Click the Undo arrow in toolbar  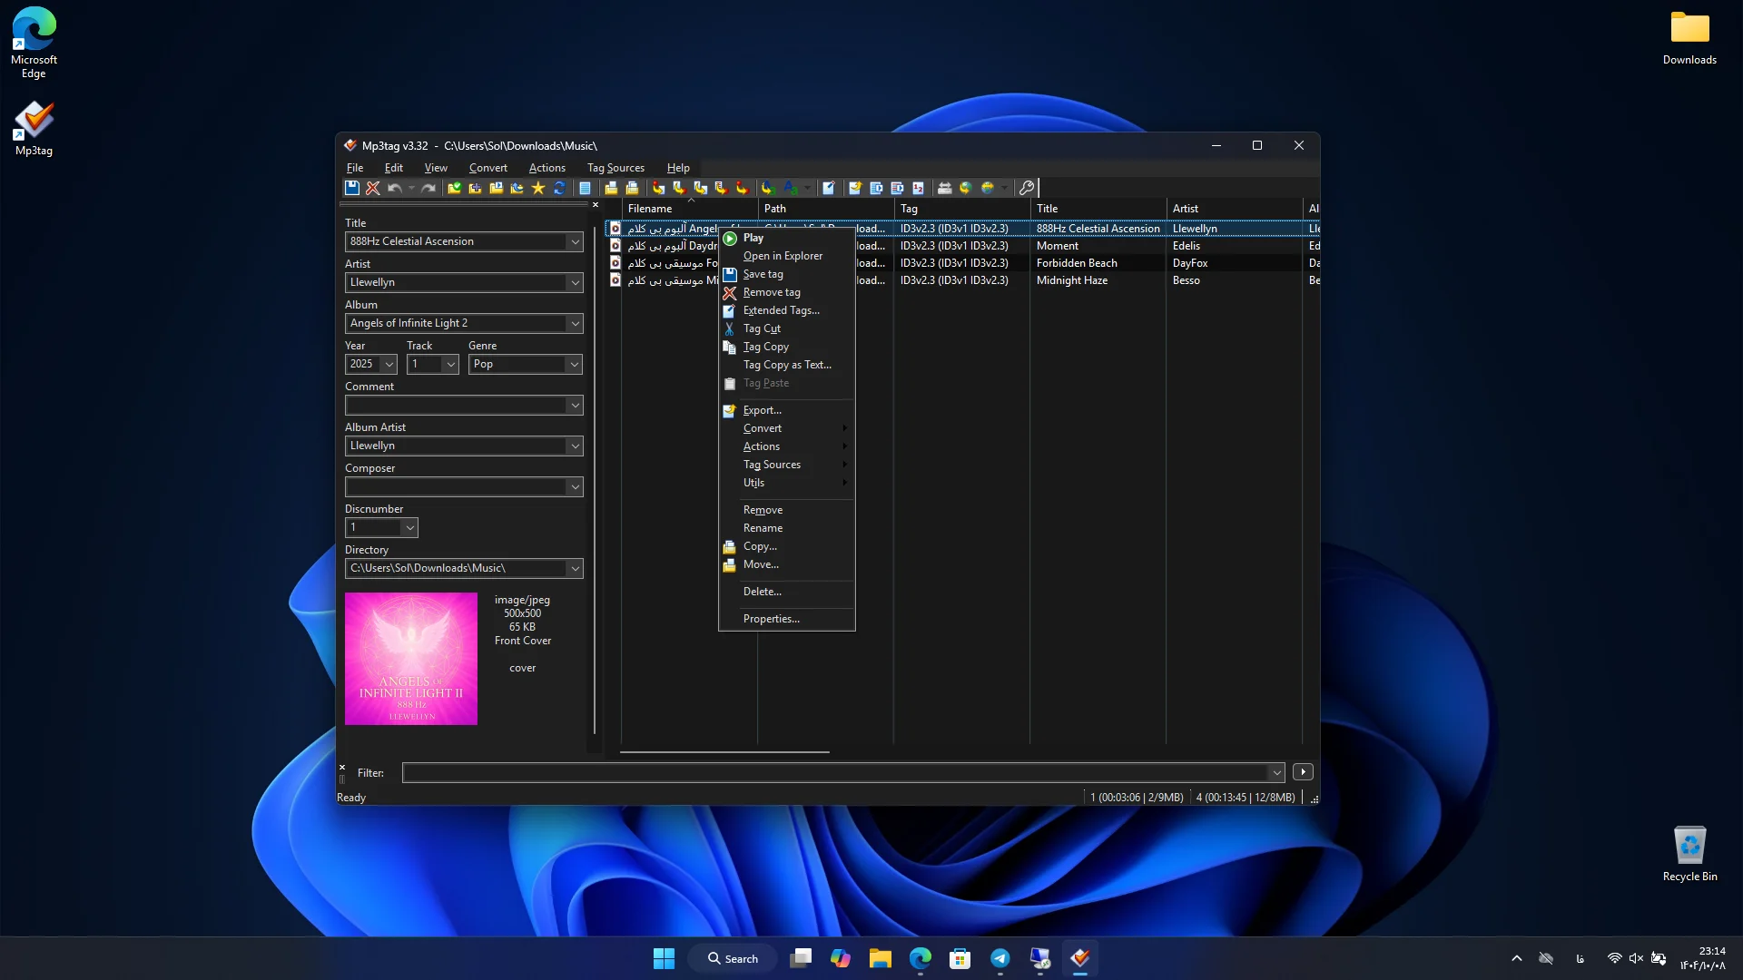click(395, 188)
